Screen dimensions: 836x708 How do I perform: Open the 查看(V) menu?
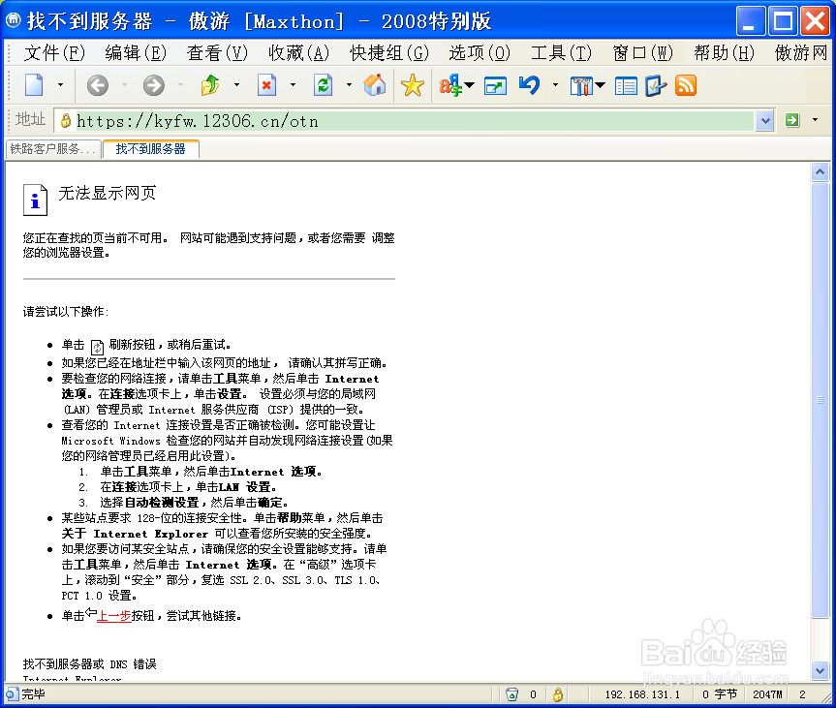pos(218,52)
